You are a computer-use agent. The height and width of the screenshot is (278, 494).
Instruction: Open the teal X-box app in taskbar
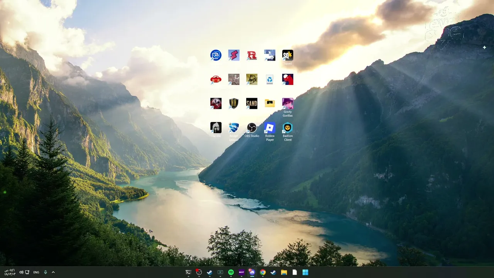(x=220, y=272)
